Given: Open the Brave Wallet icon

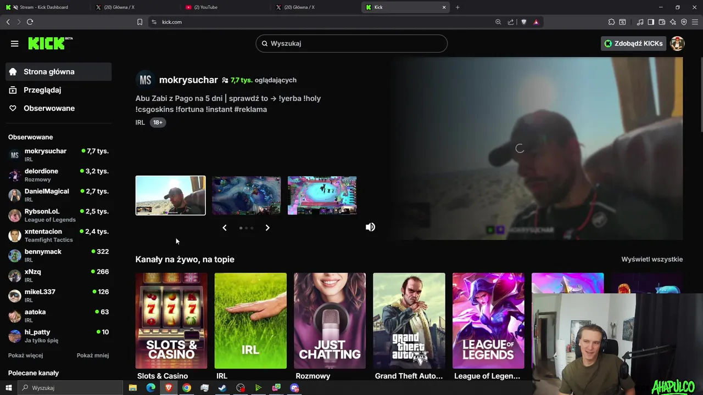Looking at the screenshot, I should pyautogui.click(x=662, y=22).
